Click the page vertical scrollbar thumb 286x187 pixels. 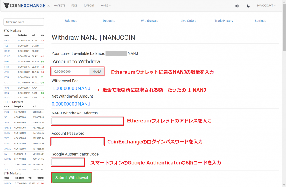pos(284,27)
